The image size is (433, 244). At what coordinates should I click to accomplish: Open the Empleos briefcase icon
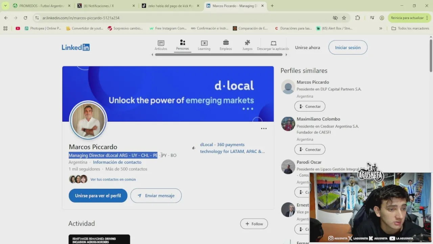226,45
